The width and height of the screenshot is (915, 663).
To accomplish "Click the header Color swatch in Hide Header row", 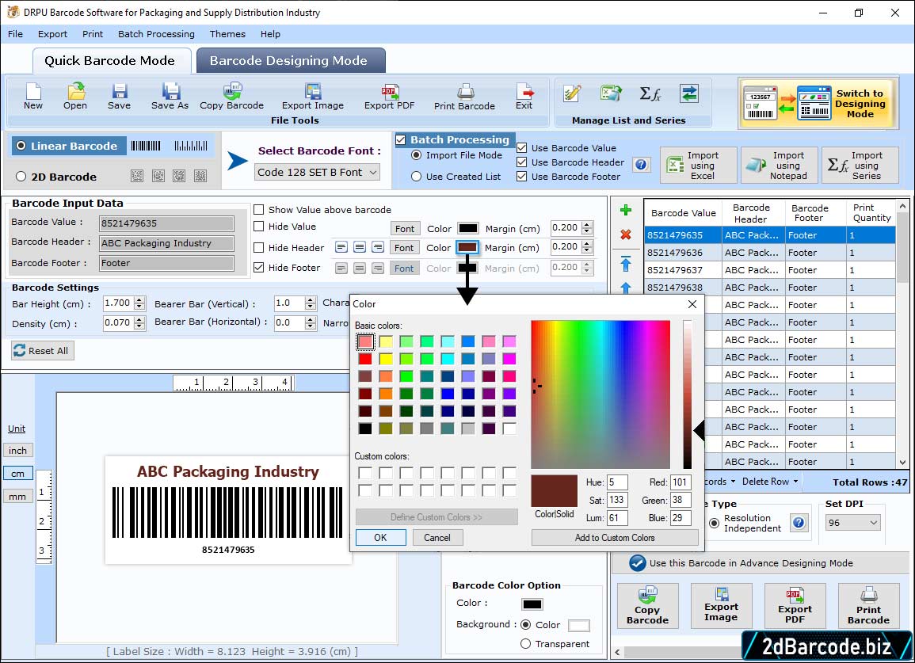I will 467,247.
